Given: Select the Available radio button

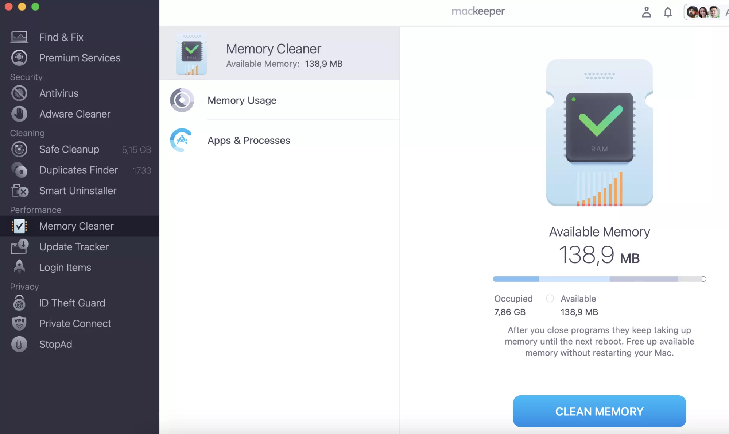Looking at the screenshot, I should [550, 299].
